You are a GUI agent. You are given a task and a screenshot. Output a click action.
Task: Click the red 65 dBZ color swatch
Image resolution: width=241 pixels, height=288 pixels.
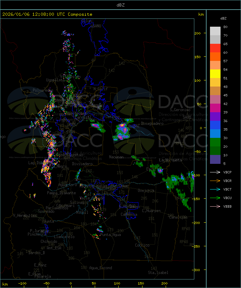click(x=215, y=48)
